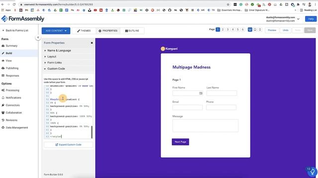Focus the Email field
Screen dimensions: 318x178
[x=187, y=107]
